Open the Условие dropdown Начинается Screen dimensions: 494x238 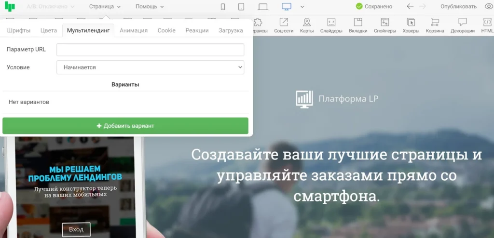pos(151,67)
